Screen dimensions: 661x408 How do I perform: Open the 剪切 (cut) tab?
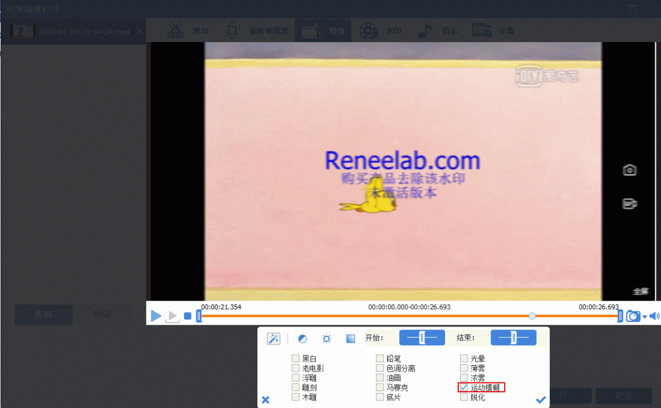pyautogui.click(x=188, y=30)
